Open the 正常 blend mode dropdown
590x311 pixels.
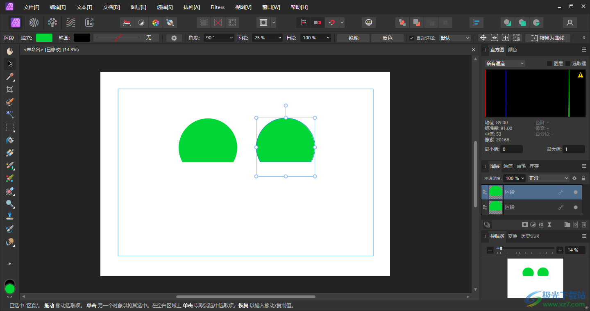(x=548, y=178)
